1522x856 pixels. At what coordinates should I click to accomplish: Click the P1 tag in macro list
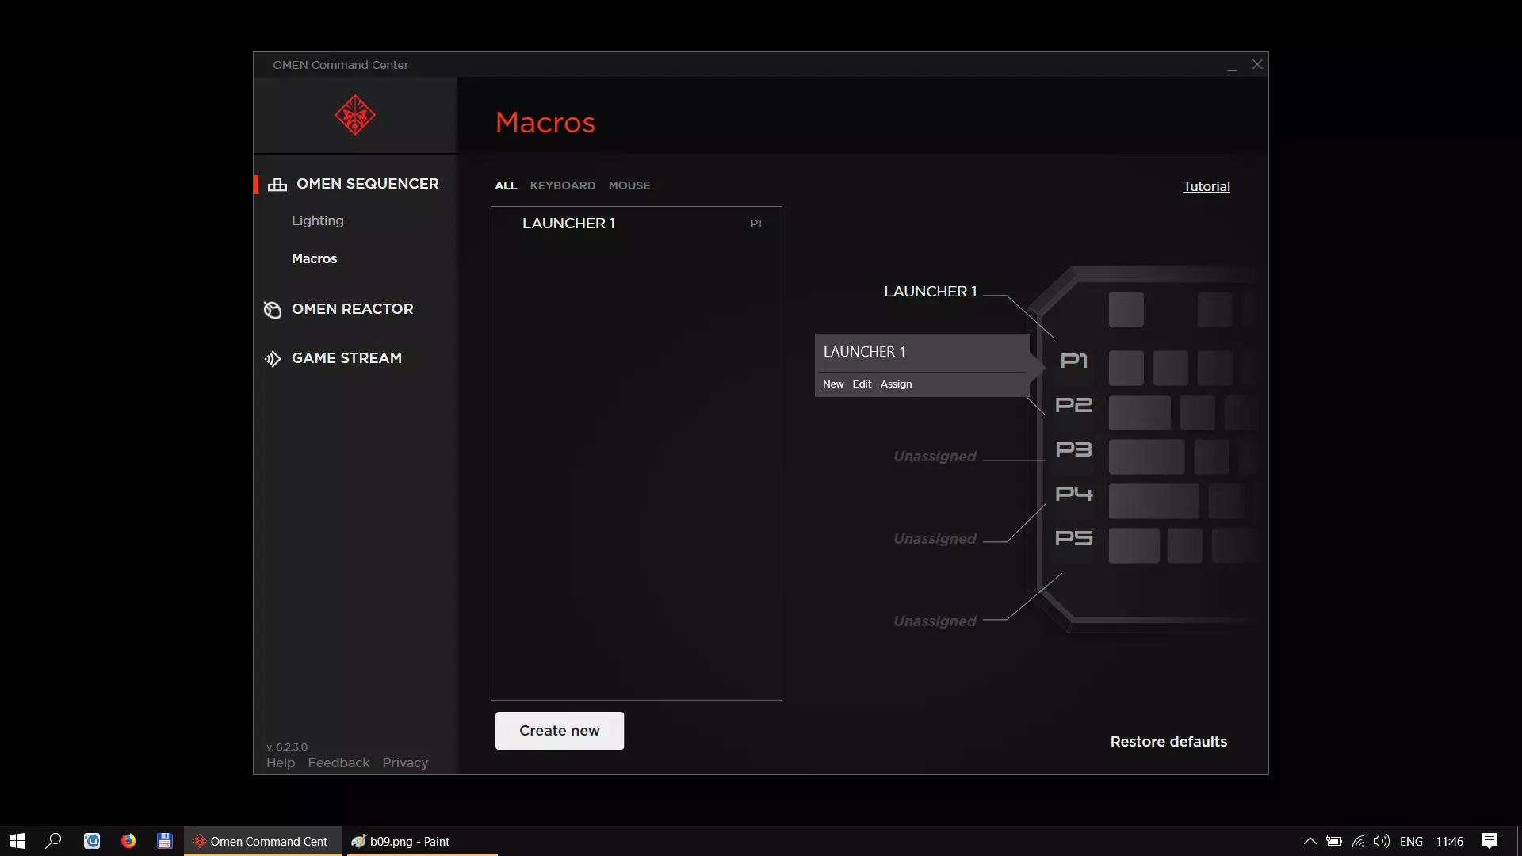[x=756, y=224]
